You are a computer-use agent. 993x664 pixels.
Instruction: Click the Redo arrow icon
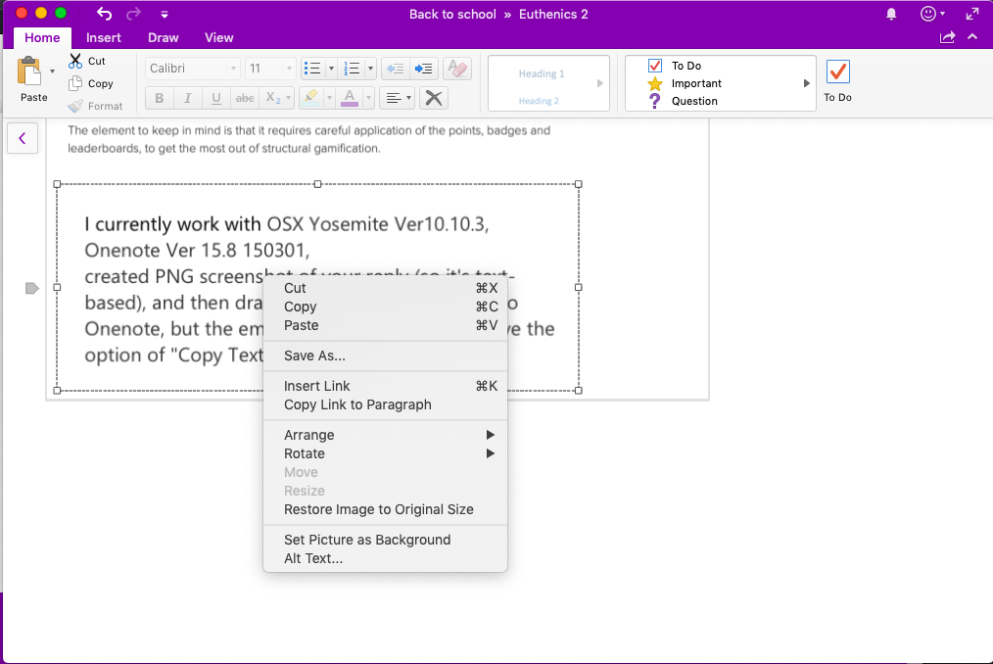(x=133, y=14)
